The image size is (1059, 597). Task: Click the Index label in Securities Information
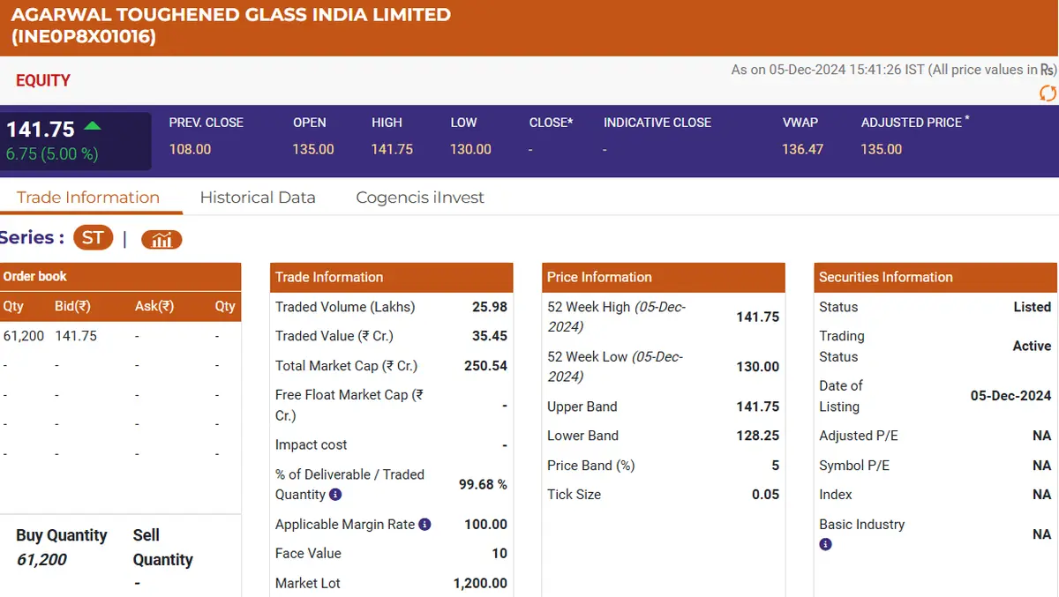(836, 495)
